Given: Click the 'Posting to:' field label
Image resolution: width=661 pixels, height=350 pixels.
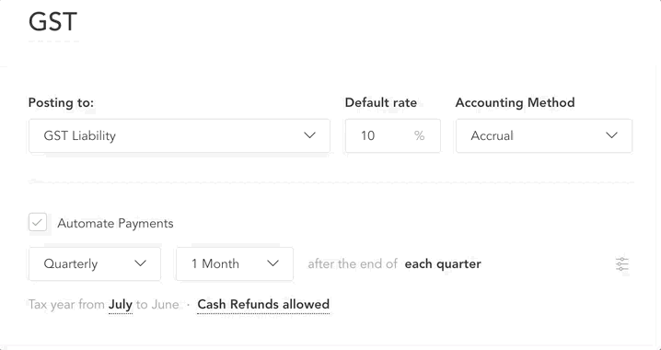Looking at the screenshot, I should [x=61, y=102].
